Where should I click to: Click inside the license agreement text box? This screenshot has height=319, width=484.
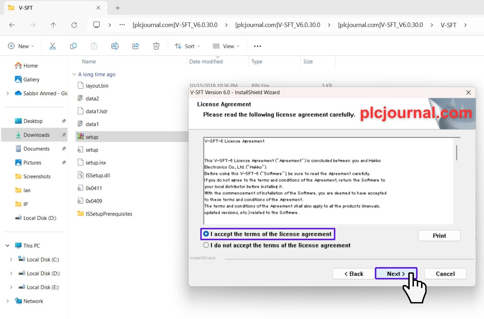pyautogui.click(x=328, y=181)
